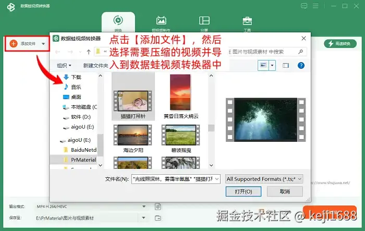Click New Folder in the dialog toolbar
This screenshot has width=365, height=231.
coord(95,66)
